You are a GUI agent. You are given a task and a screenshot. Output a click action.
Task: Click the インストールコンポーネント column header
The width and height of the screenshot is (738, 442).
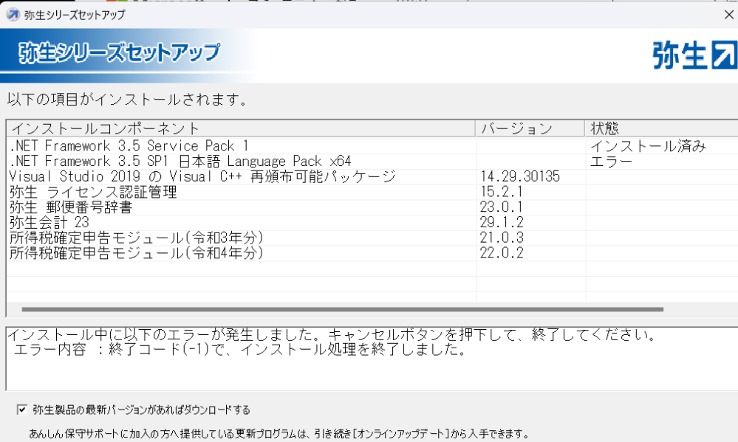tap(241, 128)
